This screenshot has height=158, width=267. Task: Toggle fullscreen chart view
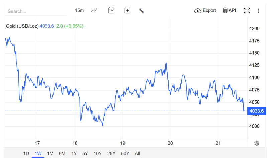[247, 11]
